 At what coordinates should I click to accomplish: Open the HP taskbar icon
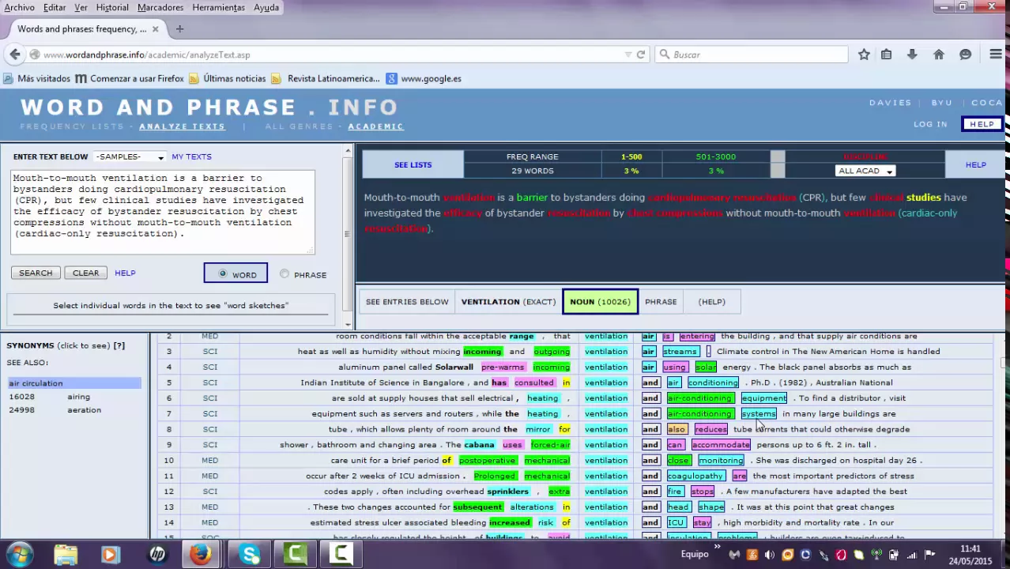tap(156, 554)
